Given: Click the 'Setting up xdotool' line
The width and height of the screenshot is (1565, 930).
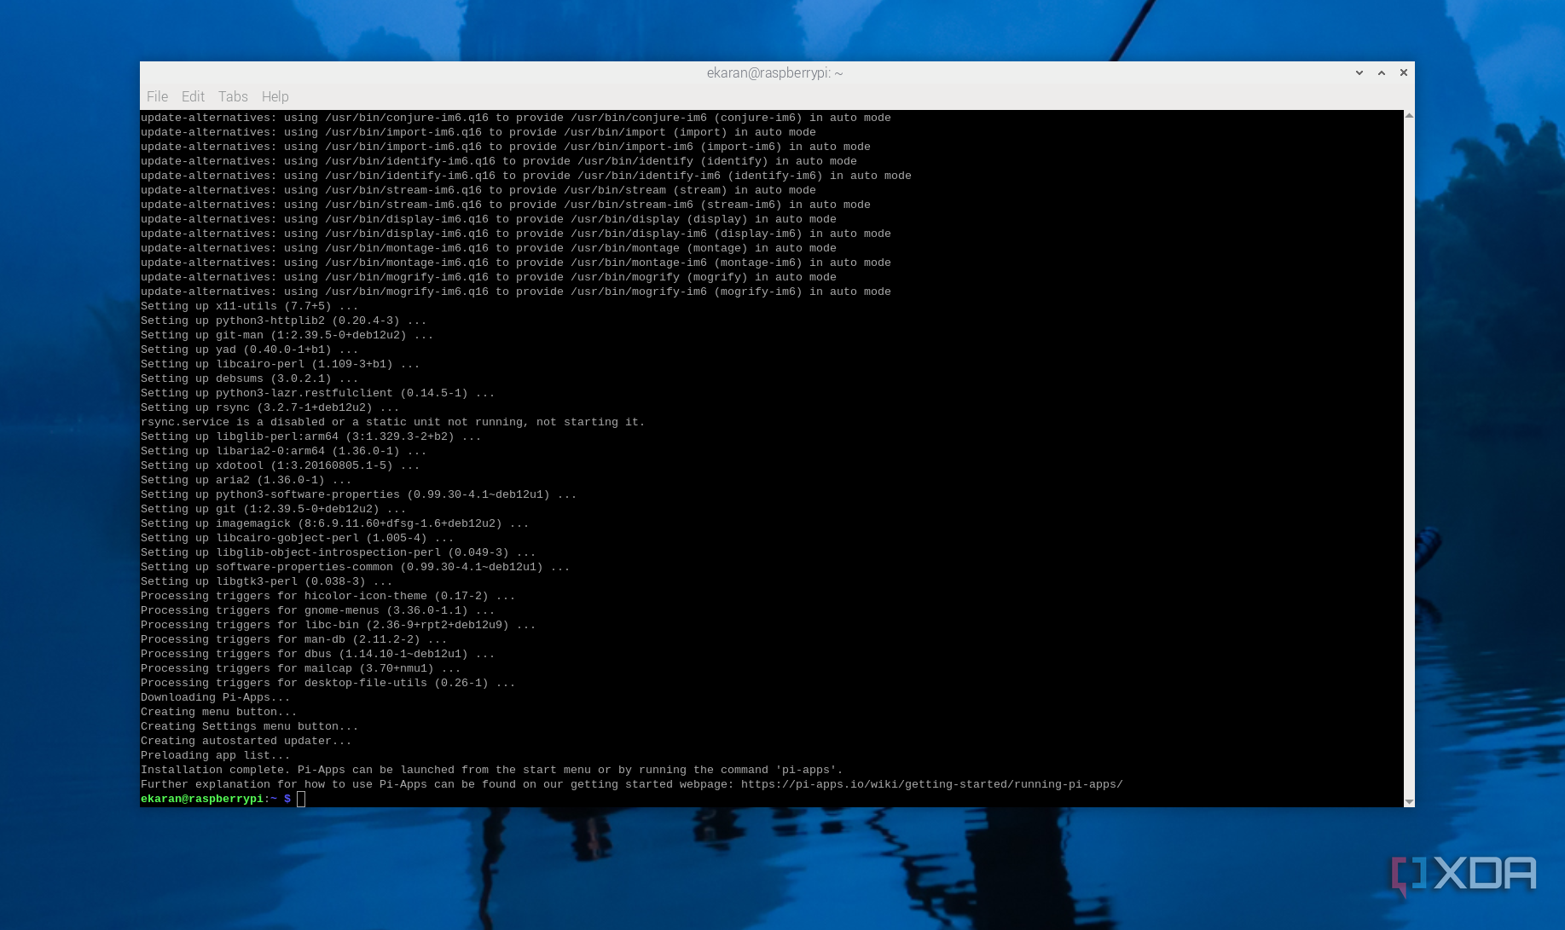Looking at the screenshot, I should point(281,465).
